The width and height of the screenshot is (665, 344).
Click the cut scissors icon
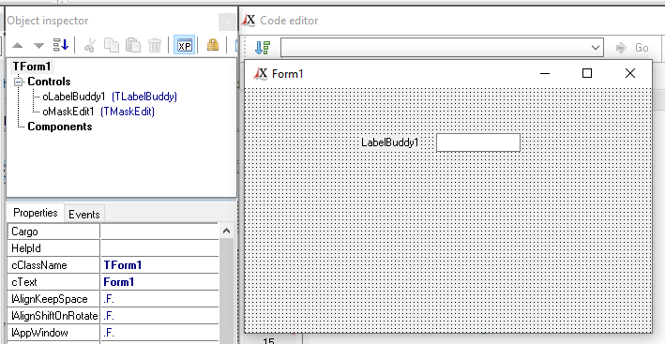coord(89,45)
